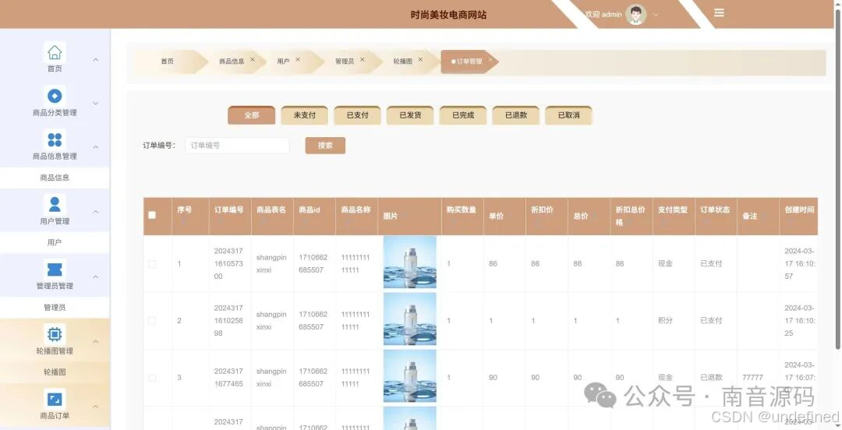Filter orders by 全部
This screenshot has width=842, height=430.
click(251, 115)
